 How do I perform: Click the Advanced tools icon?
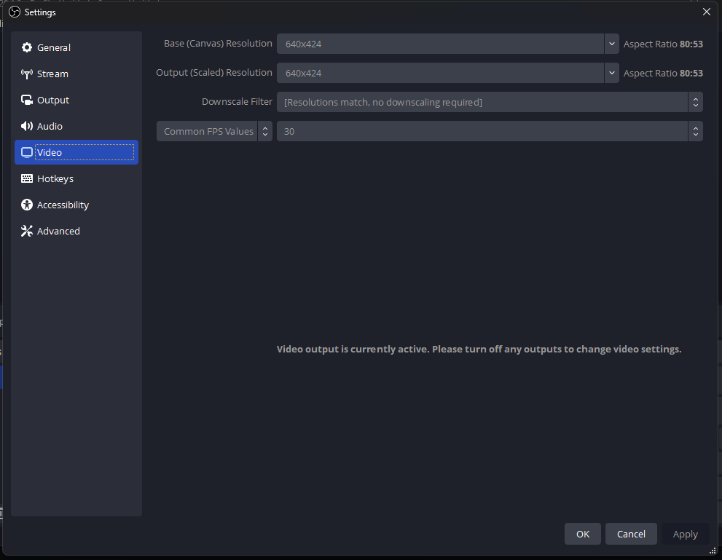pyautogui.click(x=27, y=231)
